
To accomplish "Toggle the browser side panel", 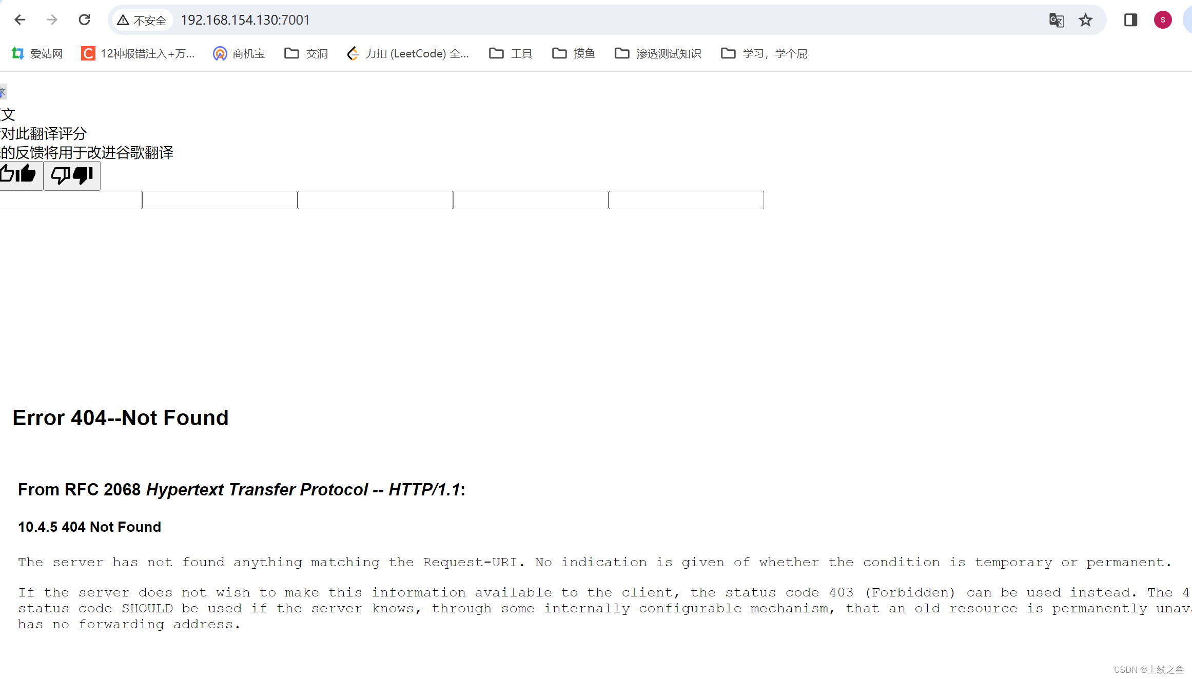I will tap(1130, 20).
